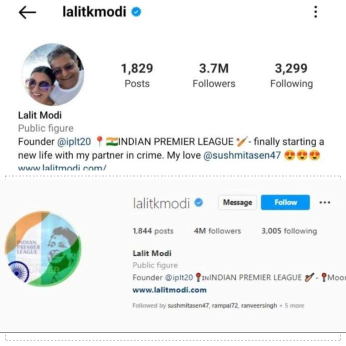Click the blue Follow button
This screenshot has width=346, height=346.
coord(285,202)
